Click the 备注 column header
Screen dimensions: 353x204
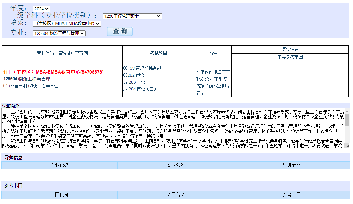click(213, 53)
